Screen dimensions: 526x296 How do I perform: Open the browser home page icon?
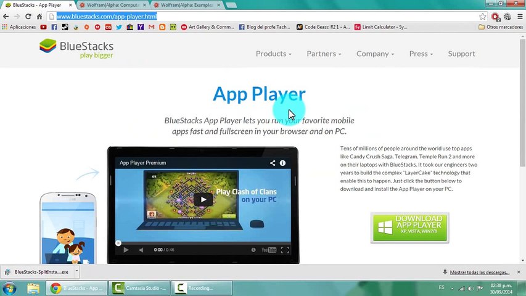click(x=39, y=16)
